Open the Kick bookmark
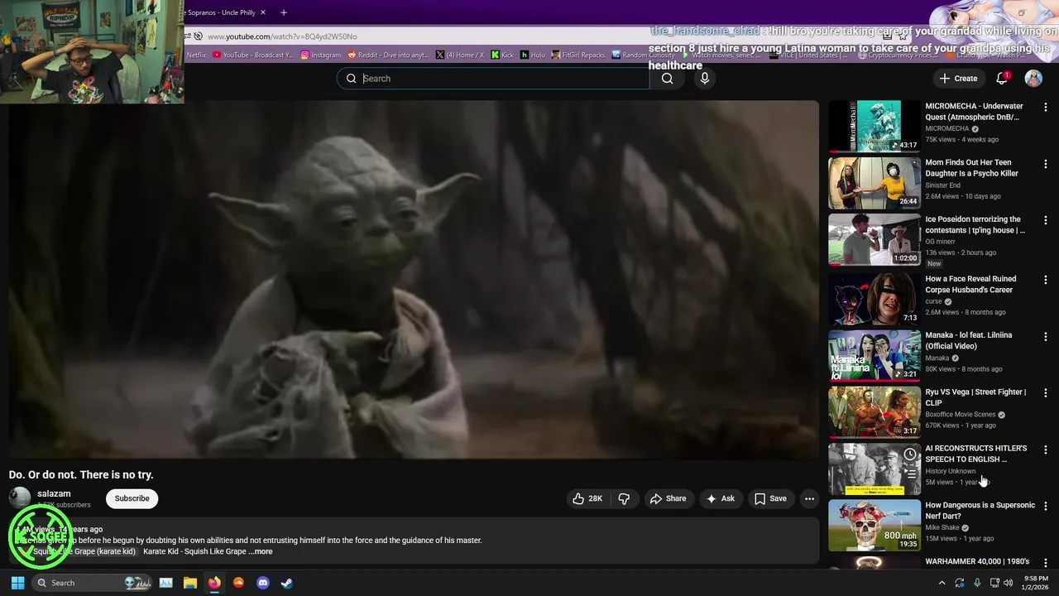 click(502, 55)
